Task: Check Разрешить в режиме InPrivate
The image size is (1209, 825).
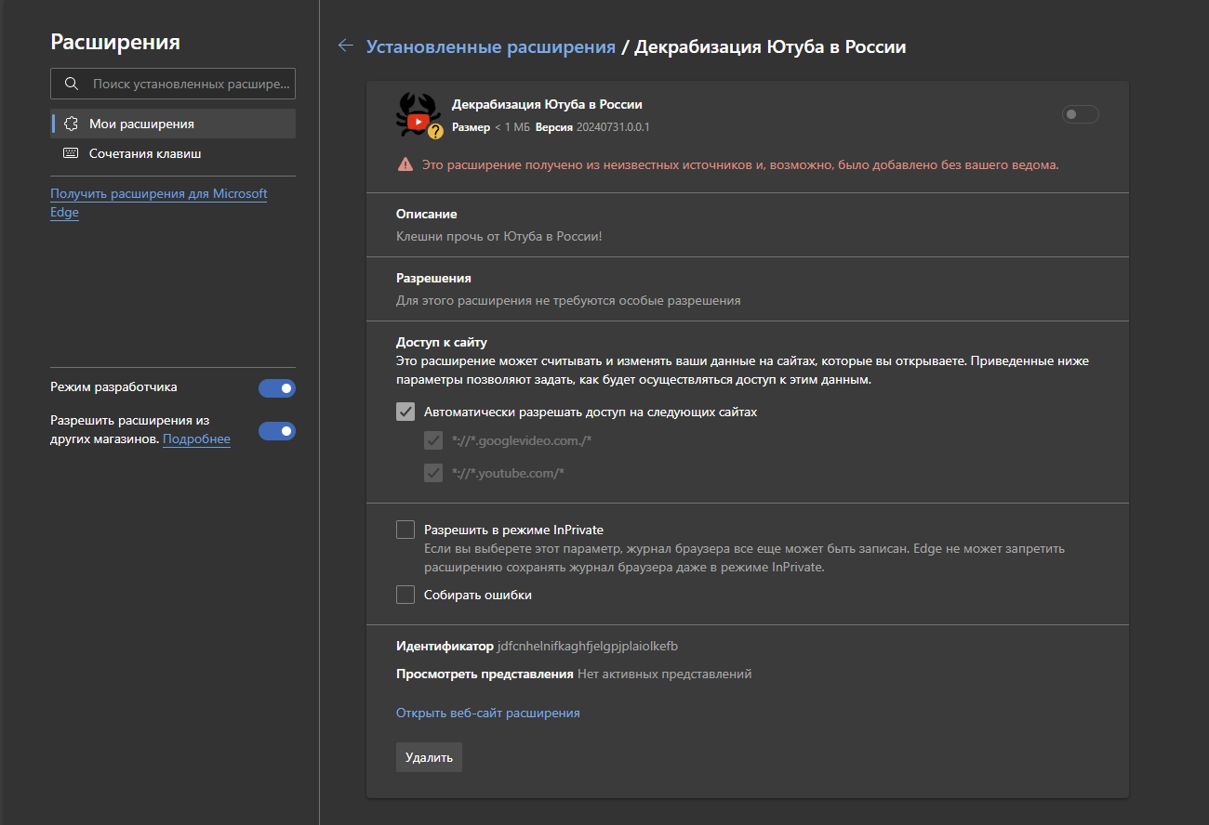Action: tap(405, 530)
